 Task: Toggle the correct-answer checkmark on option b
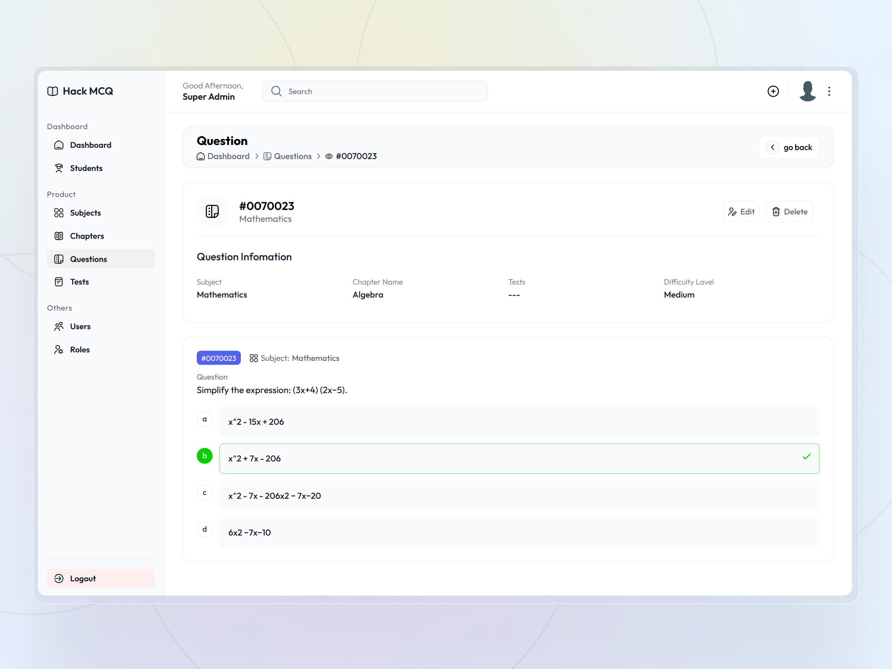click(x=807, y=456)
